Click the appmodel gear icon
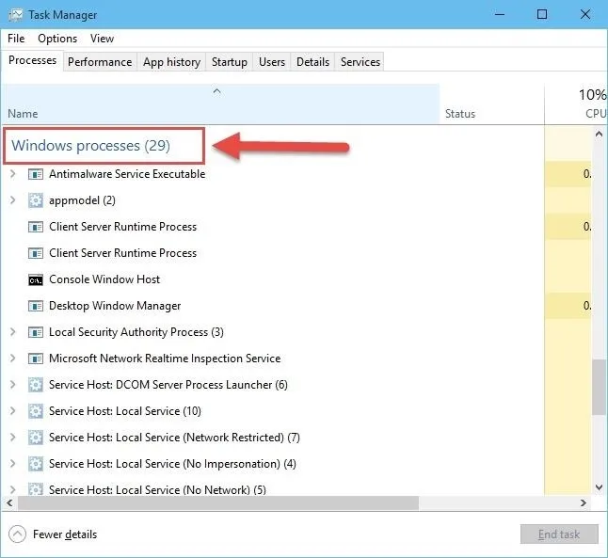Screen dimensions: 608x558 (35, 200)
